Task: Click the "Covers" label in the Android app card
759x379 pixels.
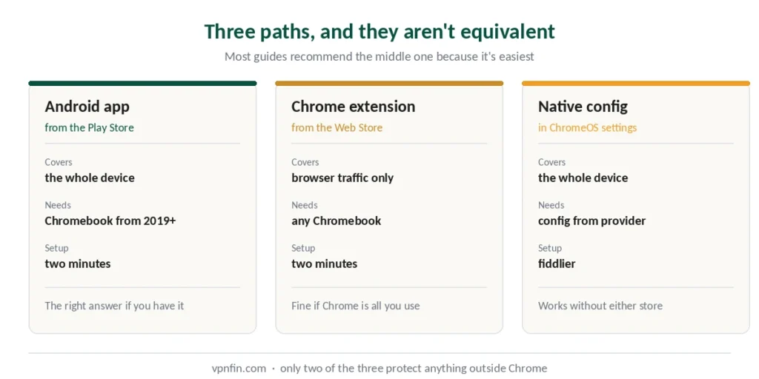Action: (59, 162)
